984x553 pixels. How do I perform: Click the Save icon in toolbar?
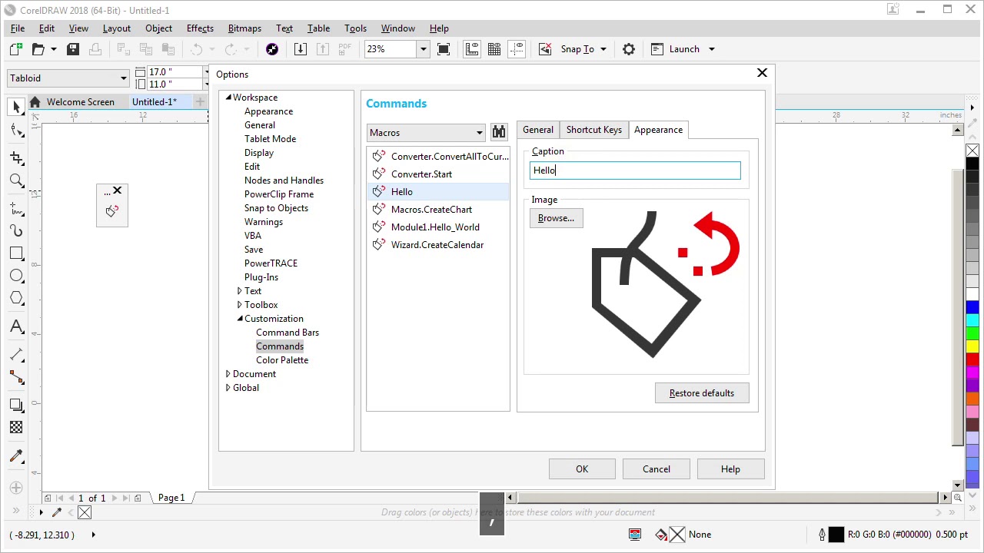(x=73, y=49)
